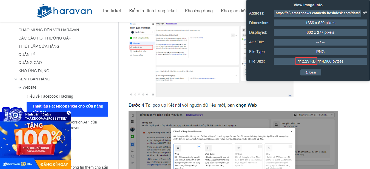Click the phone icon on the Ứng dụng card
This screenshot has width=370, height=169.
tap(208, 148)
